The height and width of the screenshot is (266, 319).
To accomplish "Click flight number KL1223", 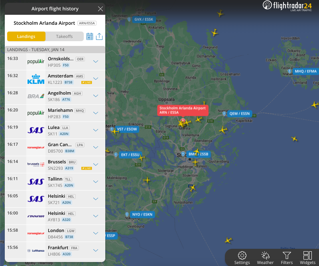I will (x=55, y=82).
